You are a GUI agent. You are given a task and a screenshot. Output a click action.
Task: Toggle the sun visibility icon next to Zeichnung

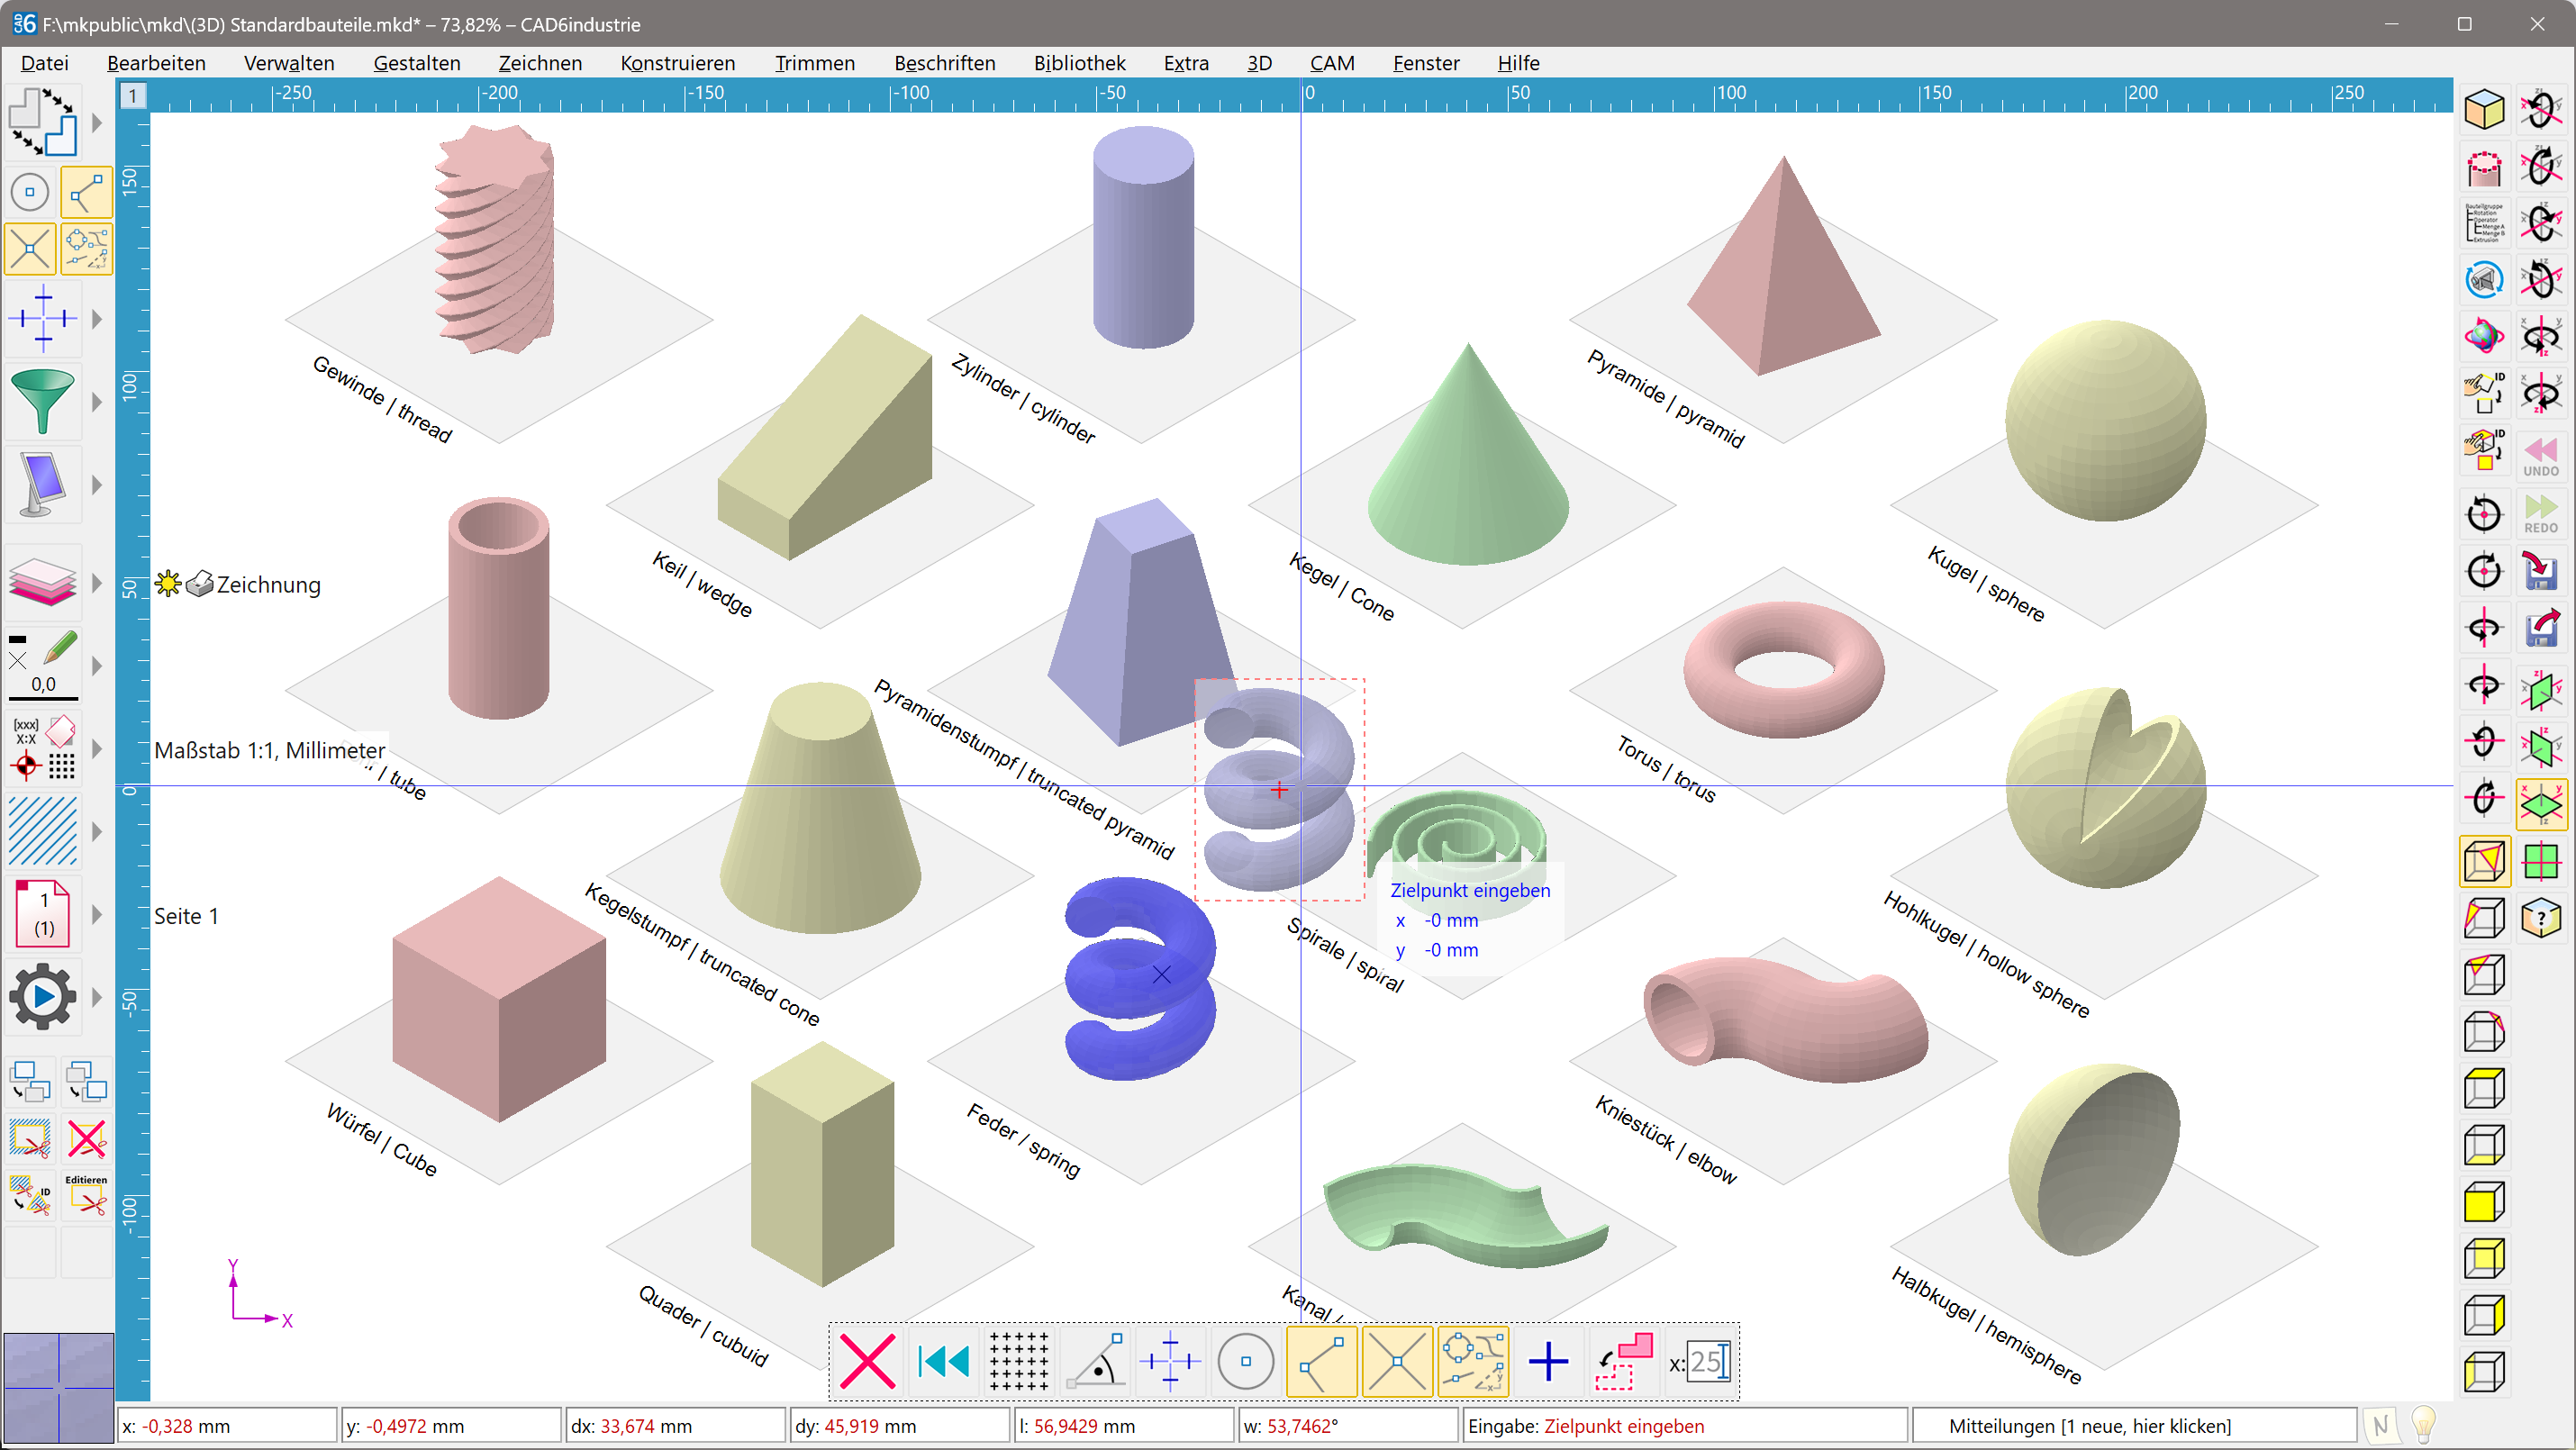coord(168,583)
